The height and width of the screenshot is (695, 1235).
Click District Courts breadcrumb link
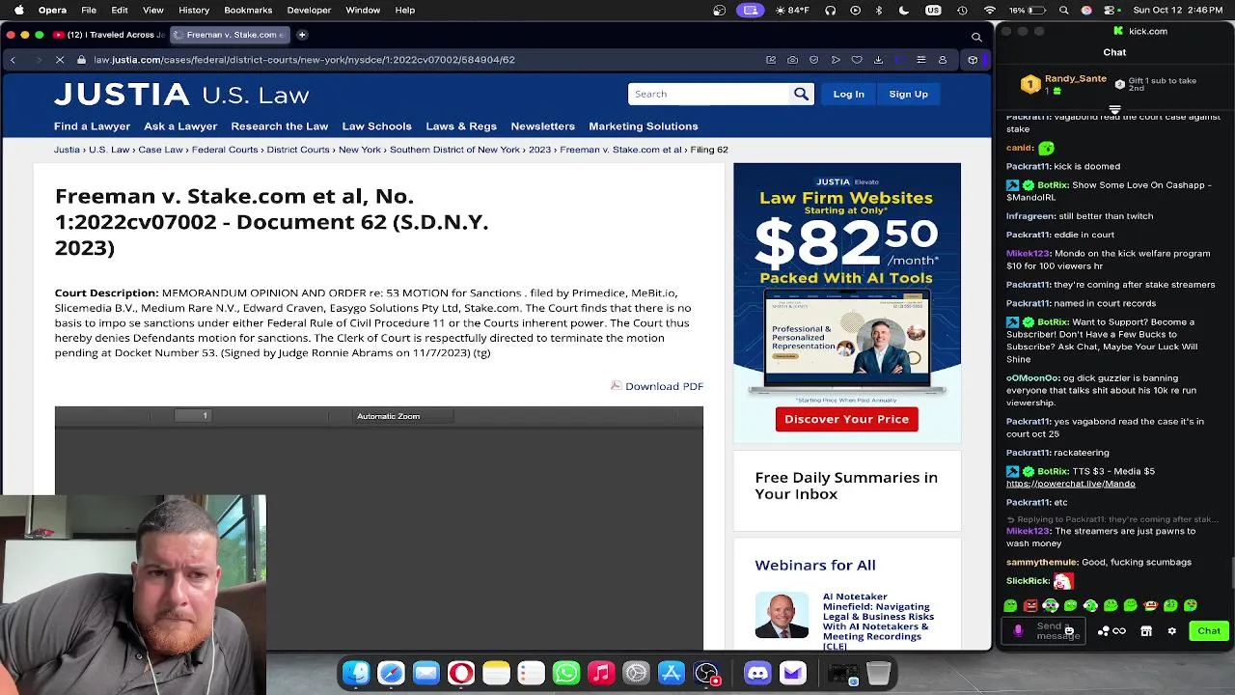298,150
